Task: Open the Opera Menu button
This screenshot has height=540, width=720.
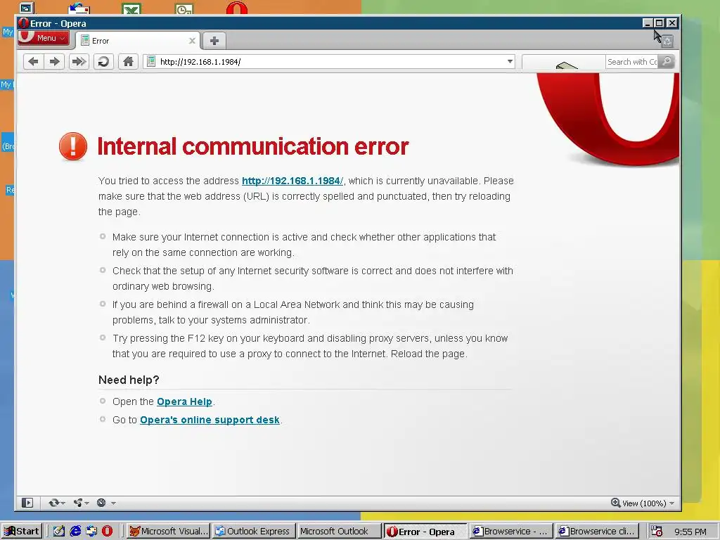Action: (44, 38)
